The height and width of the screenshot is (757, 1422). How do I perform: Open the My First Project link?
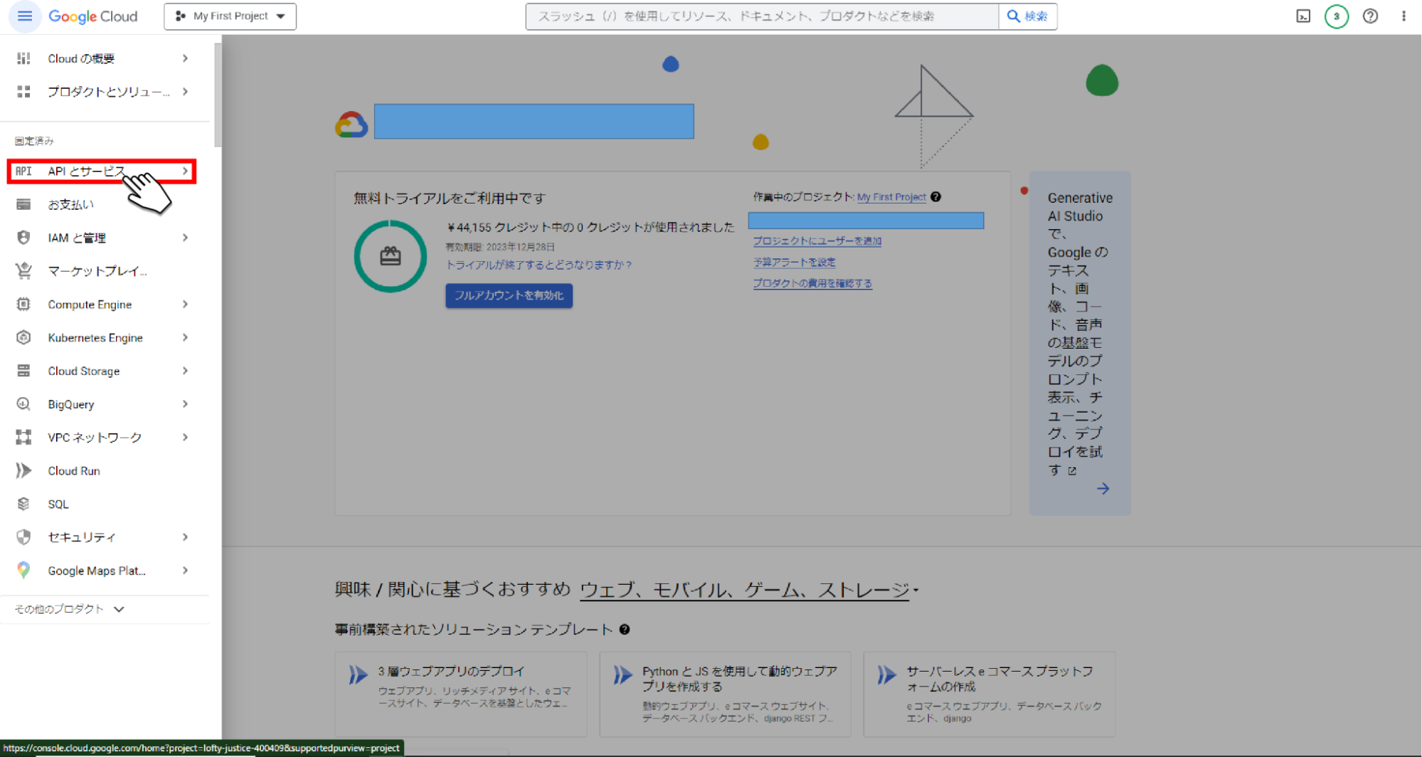click(x=891, y=197)
